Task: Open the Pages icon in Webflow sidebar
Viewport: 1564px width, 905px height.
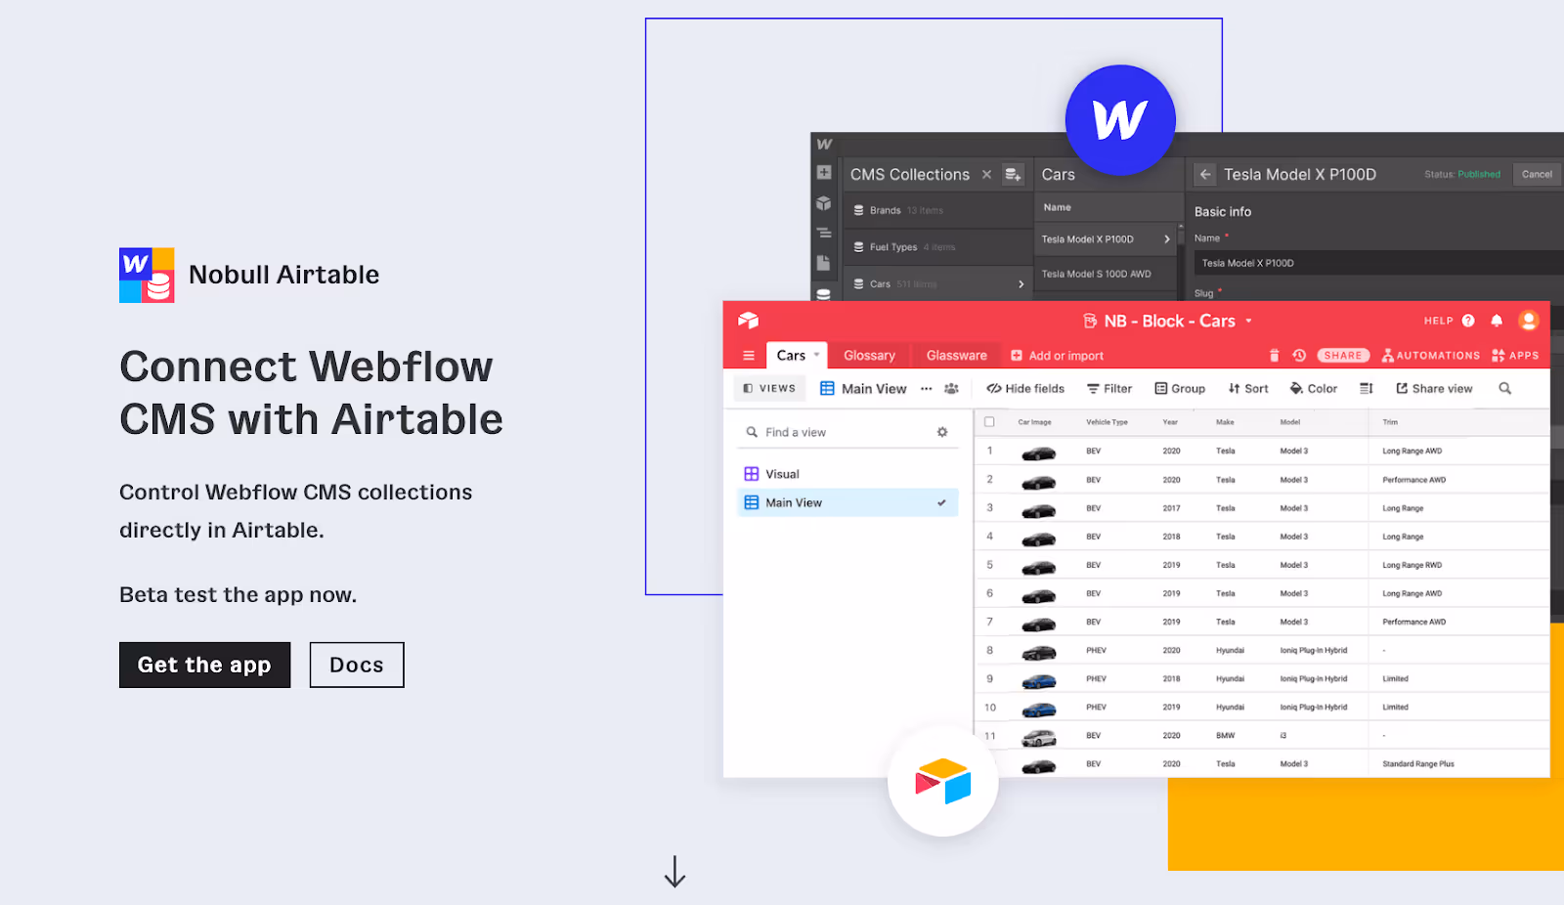Action: pos(824,263)
